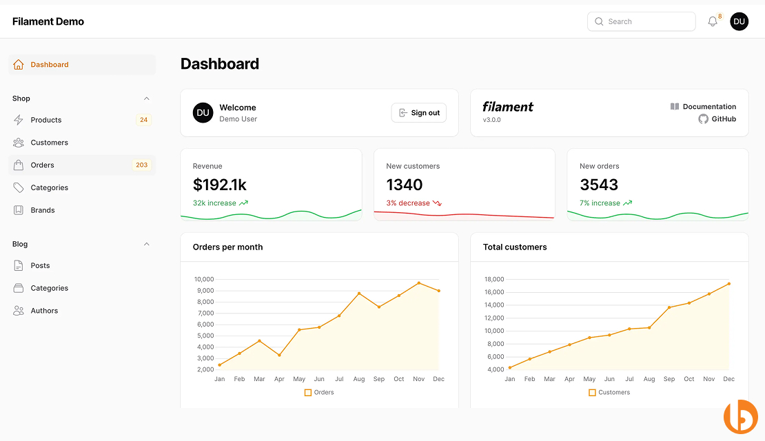The width and height of the screenshot is (765, 441).
Task: Click the Total customers heading
Action: pos(515,247)
